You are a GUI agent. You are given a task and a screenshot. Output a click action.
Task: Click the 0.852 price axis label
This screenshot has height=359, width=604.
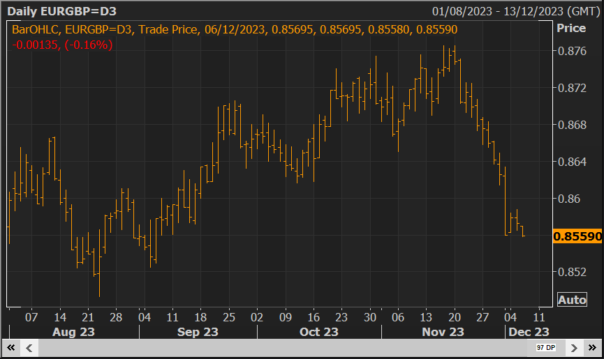pos(572,272)
